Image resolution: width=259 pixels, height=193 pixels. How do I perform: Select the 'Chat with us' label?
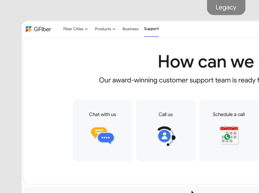102,115
